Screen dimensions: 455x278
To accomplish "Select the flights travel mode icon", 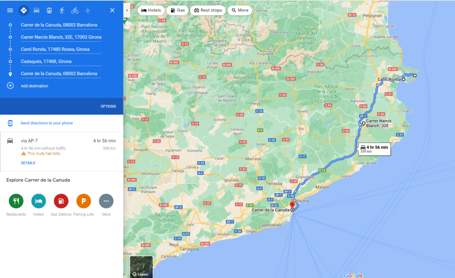I will click(88, 10).
